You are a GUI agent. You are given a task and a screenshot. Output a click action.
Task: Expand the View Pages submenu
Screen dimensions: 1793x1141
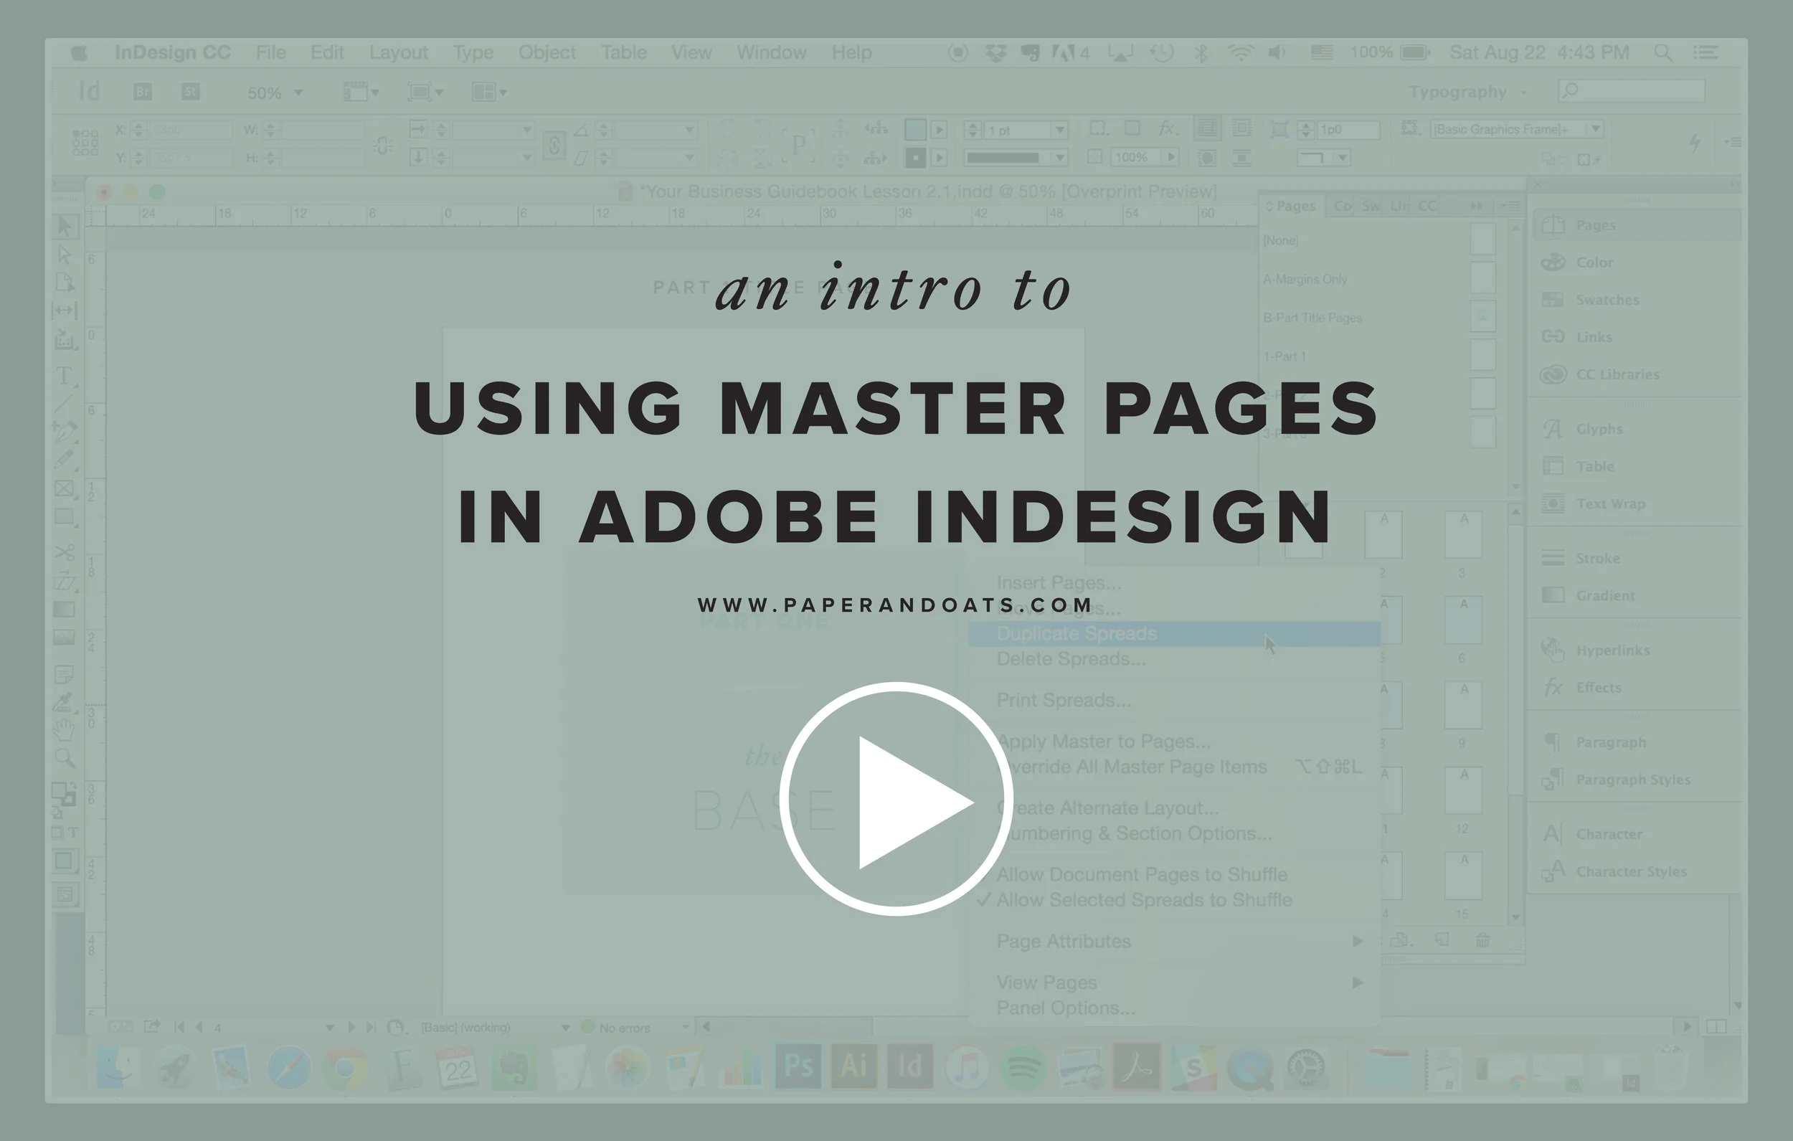1176,983
